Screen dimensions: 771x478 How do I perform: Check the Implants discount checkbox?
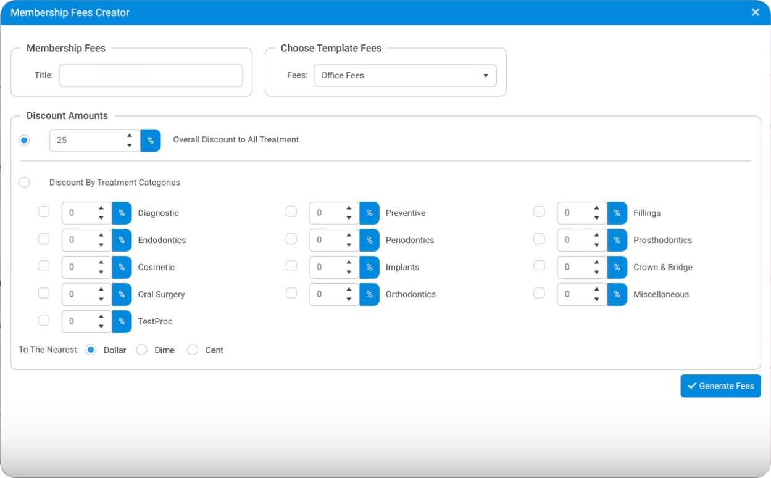point(291,266)
